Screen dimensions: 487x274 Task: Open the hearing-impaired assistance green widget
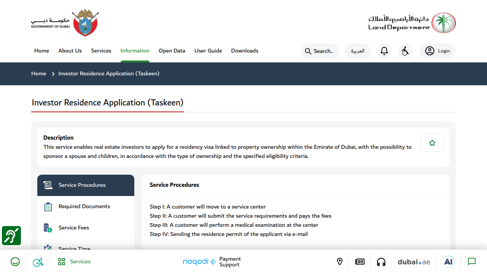11,236
